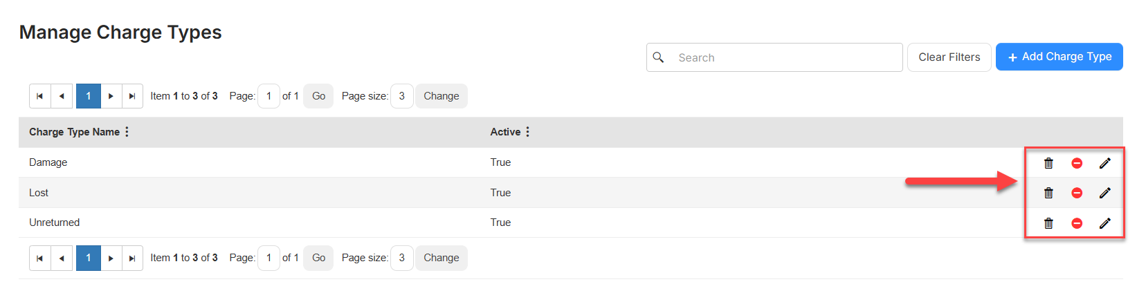Open Active column options menu

[527, 132]
